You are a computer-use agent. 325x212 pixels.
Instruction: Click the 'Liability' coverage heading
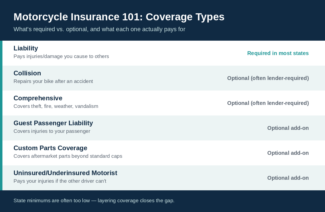point(26,48)
